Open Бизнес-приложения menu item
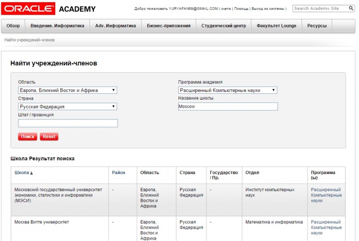 pyautogui.click(x=169, y=26)
